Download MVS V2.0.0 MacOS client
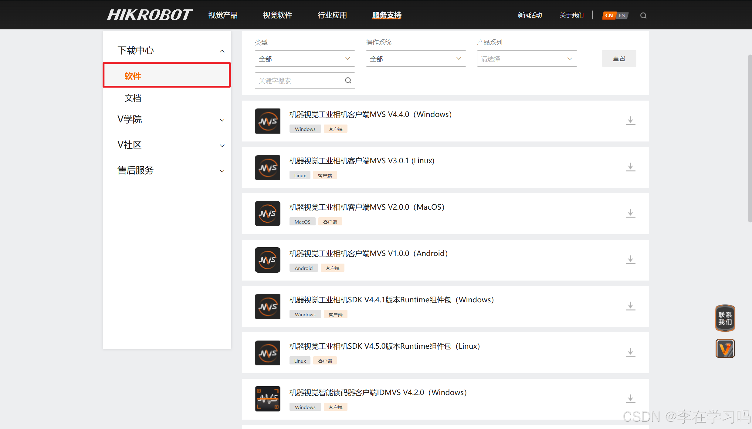This screenshot has height=429, width=752. pyautogui.click(x=630, y=213)
